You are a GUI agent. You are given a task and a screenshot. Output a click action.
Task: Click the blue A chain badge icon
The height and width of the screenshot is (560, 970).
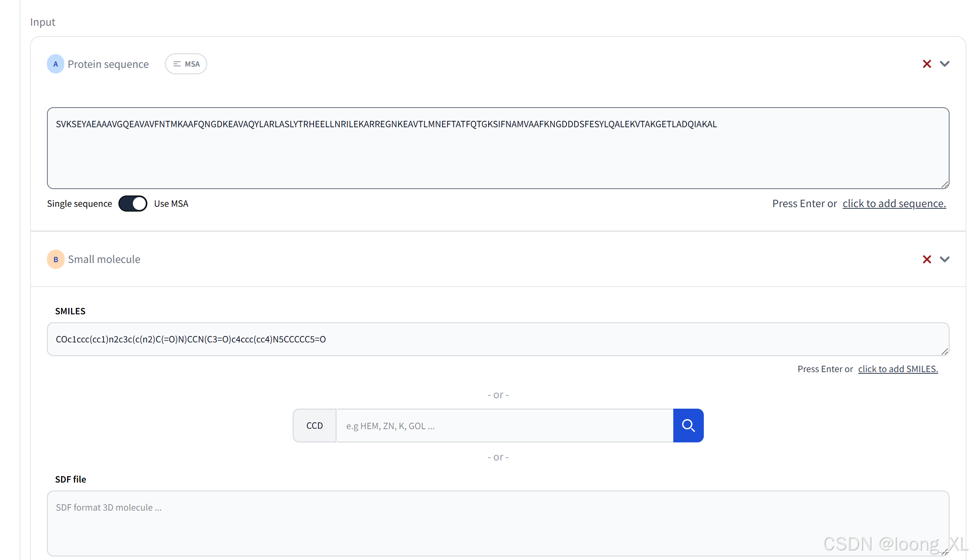coord(55,64)
